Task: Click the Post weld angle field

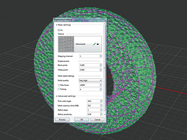Action: (93, 101)
